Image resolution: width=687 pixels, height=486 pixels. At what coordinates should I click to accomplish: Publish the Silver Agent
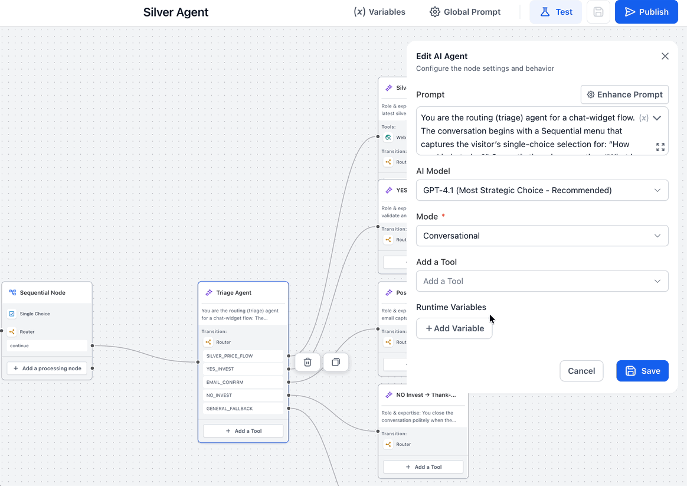(x=646, y=12)
